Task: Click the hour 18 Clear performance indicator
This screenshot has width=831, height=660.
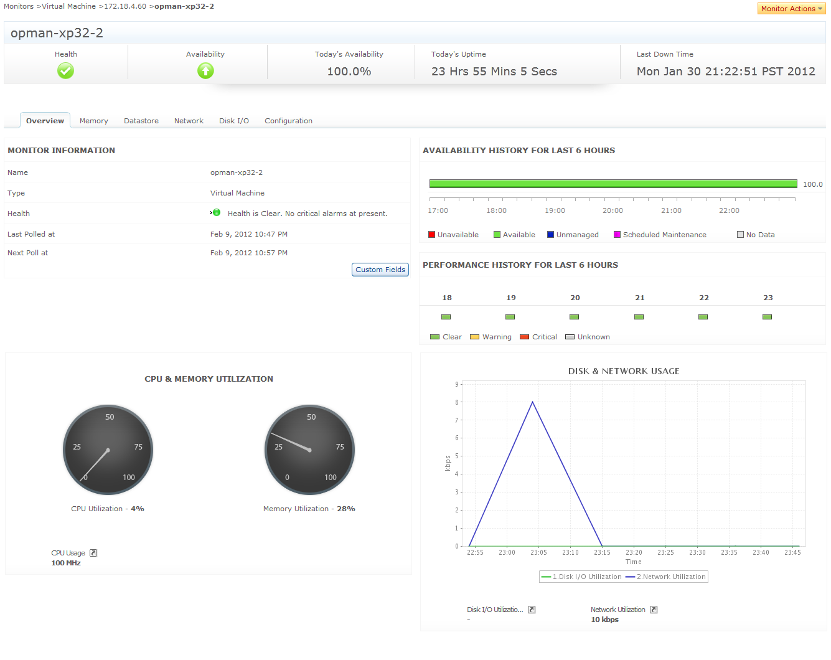Action: [x=446, y=317]
